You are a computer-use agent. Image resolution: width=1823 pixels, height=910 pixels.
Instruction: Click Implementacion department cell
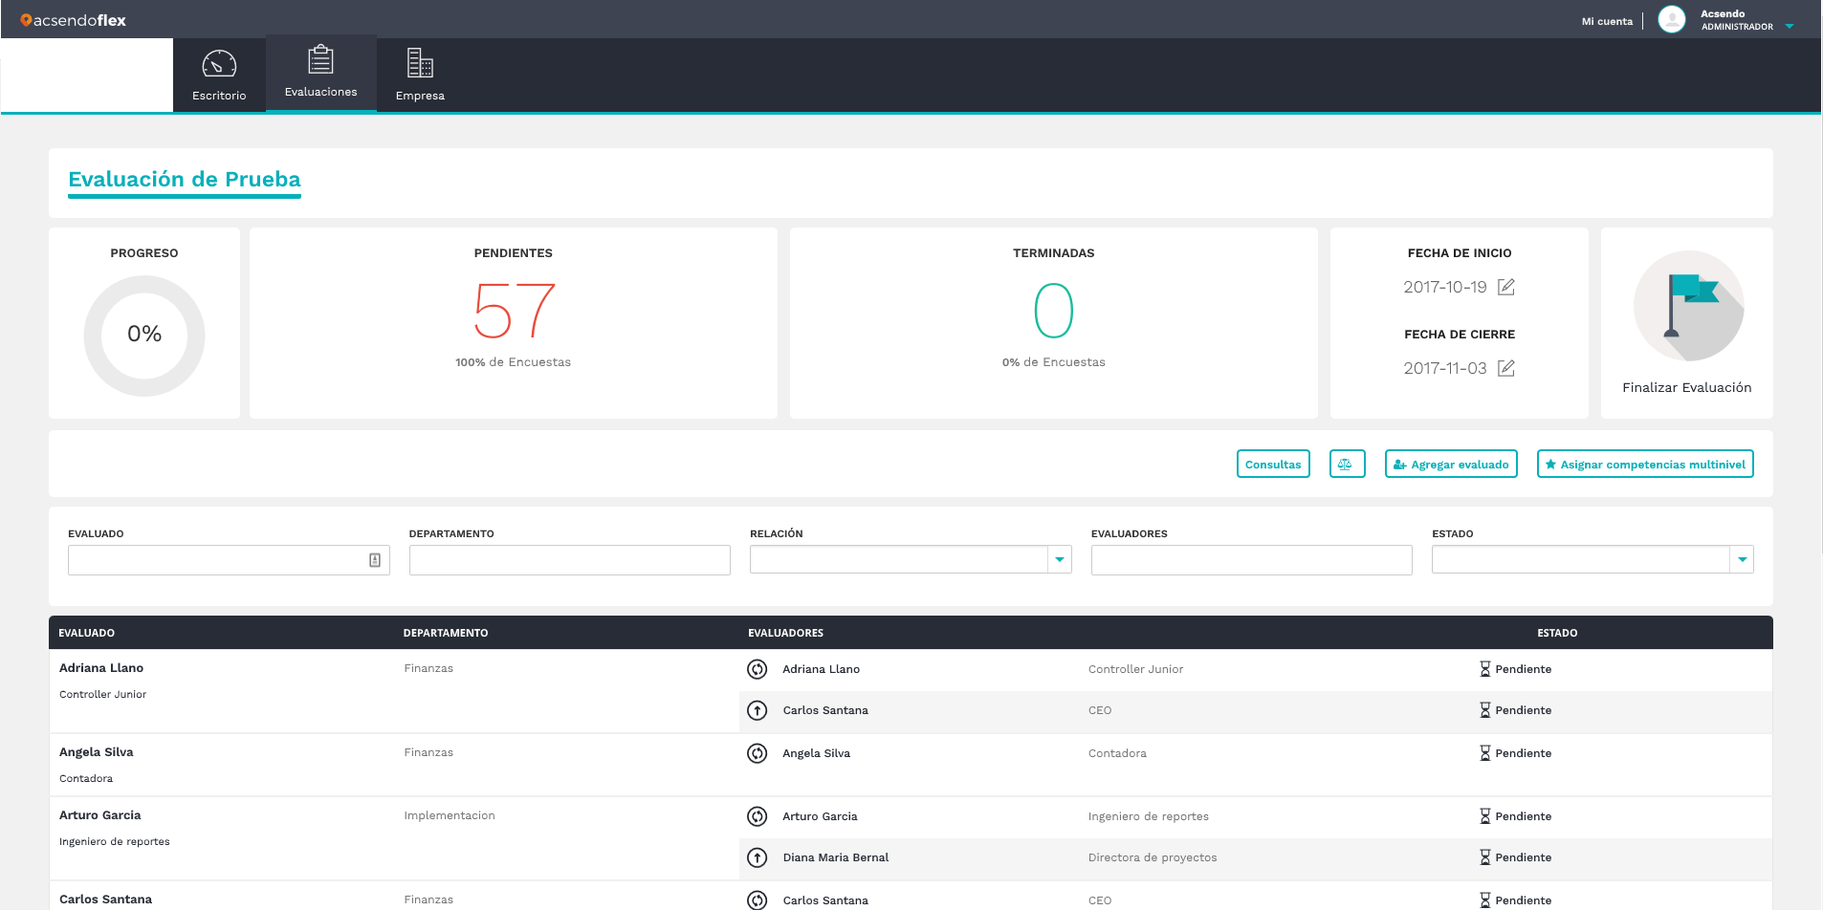click(450, 815)
